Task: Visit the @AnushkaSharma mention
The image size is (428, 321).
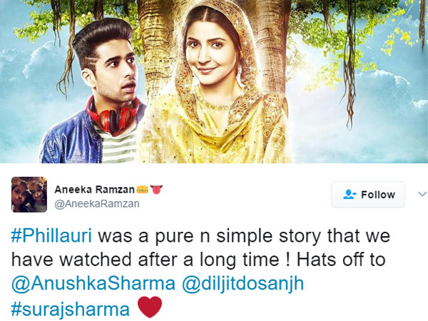Action: pyautogui.click(x=93, y=284)
